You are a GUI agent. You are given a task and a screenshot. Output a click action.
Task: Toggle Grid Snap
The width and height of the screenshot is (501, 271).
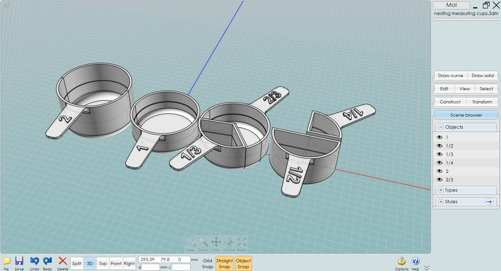[x=207, y=263]
